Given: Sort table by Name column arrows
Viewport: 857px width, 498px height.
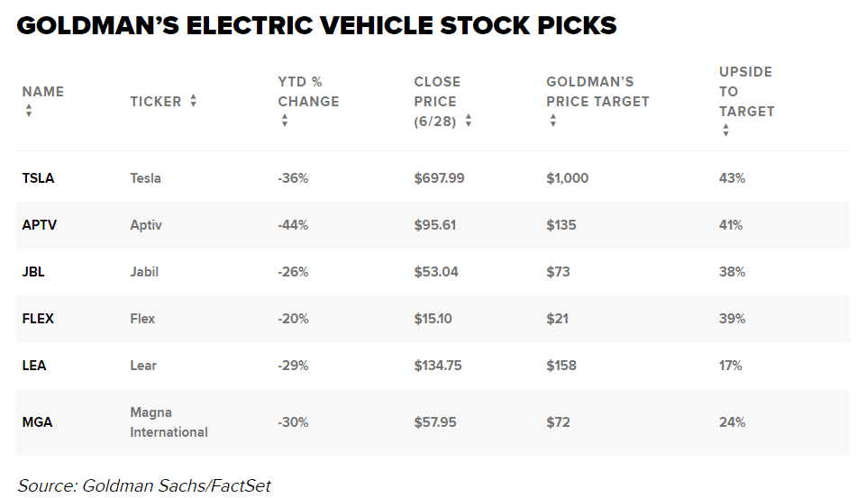Looking at the screenshot, I should 29,111.
